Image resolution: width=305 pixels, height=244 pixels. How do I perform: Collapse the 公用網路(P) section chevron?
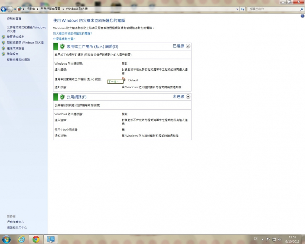[188, 97]
